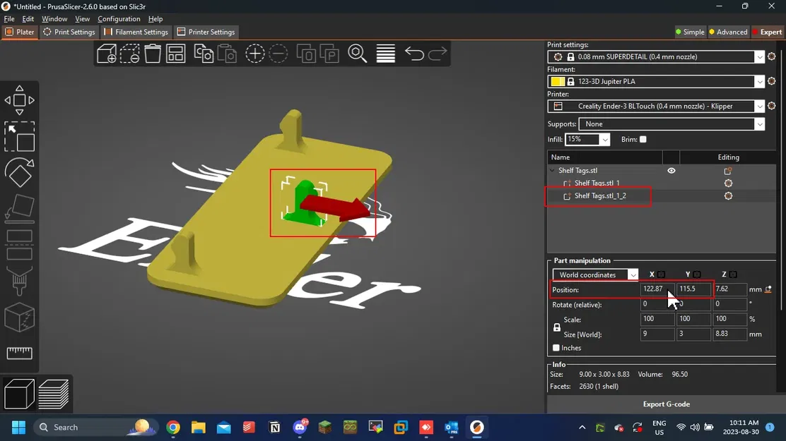
Task: Open Windows Start menu
Action: point(18,427)
